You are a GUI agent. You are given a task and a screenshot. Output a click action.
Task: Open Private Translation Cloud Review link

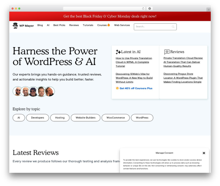coord(183,62)
